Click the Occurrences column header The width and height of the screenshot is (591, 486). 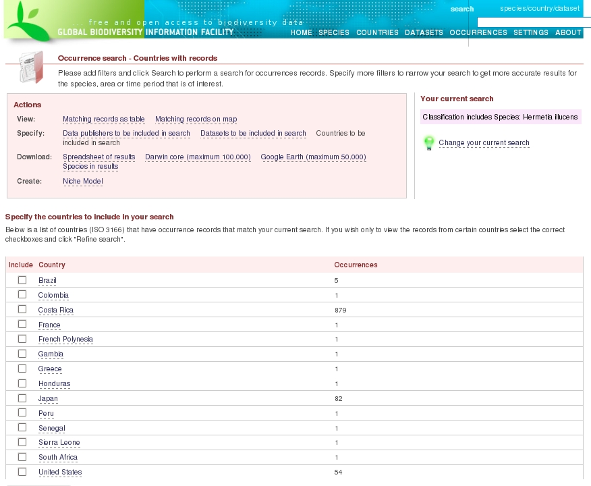click(356, 265)
